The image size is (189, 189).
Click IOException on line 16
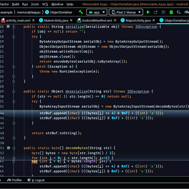coord(146,27)
